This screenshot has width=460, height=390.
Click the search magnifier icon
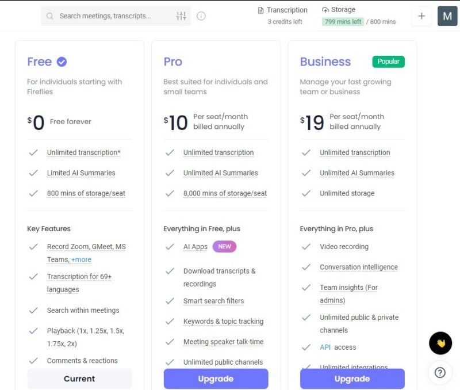click(49, 16)
